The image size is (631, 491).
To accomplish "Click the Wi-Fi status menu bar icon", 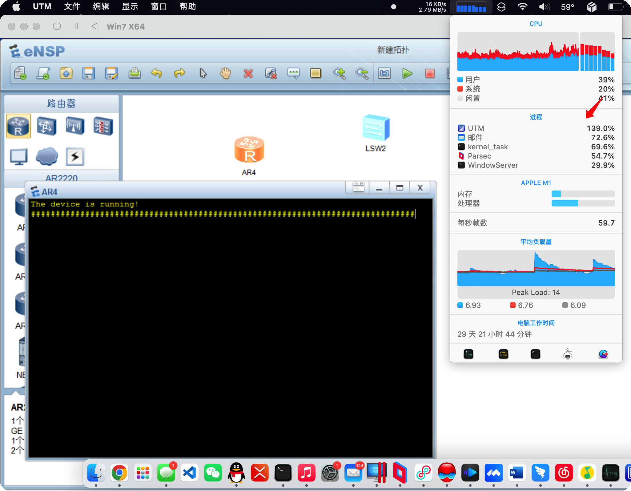I will [x=522, y=6].
